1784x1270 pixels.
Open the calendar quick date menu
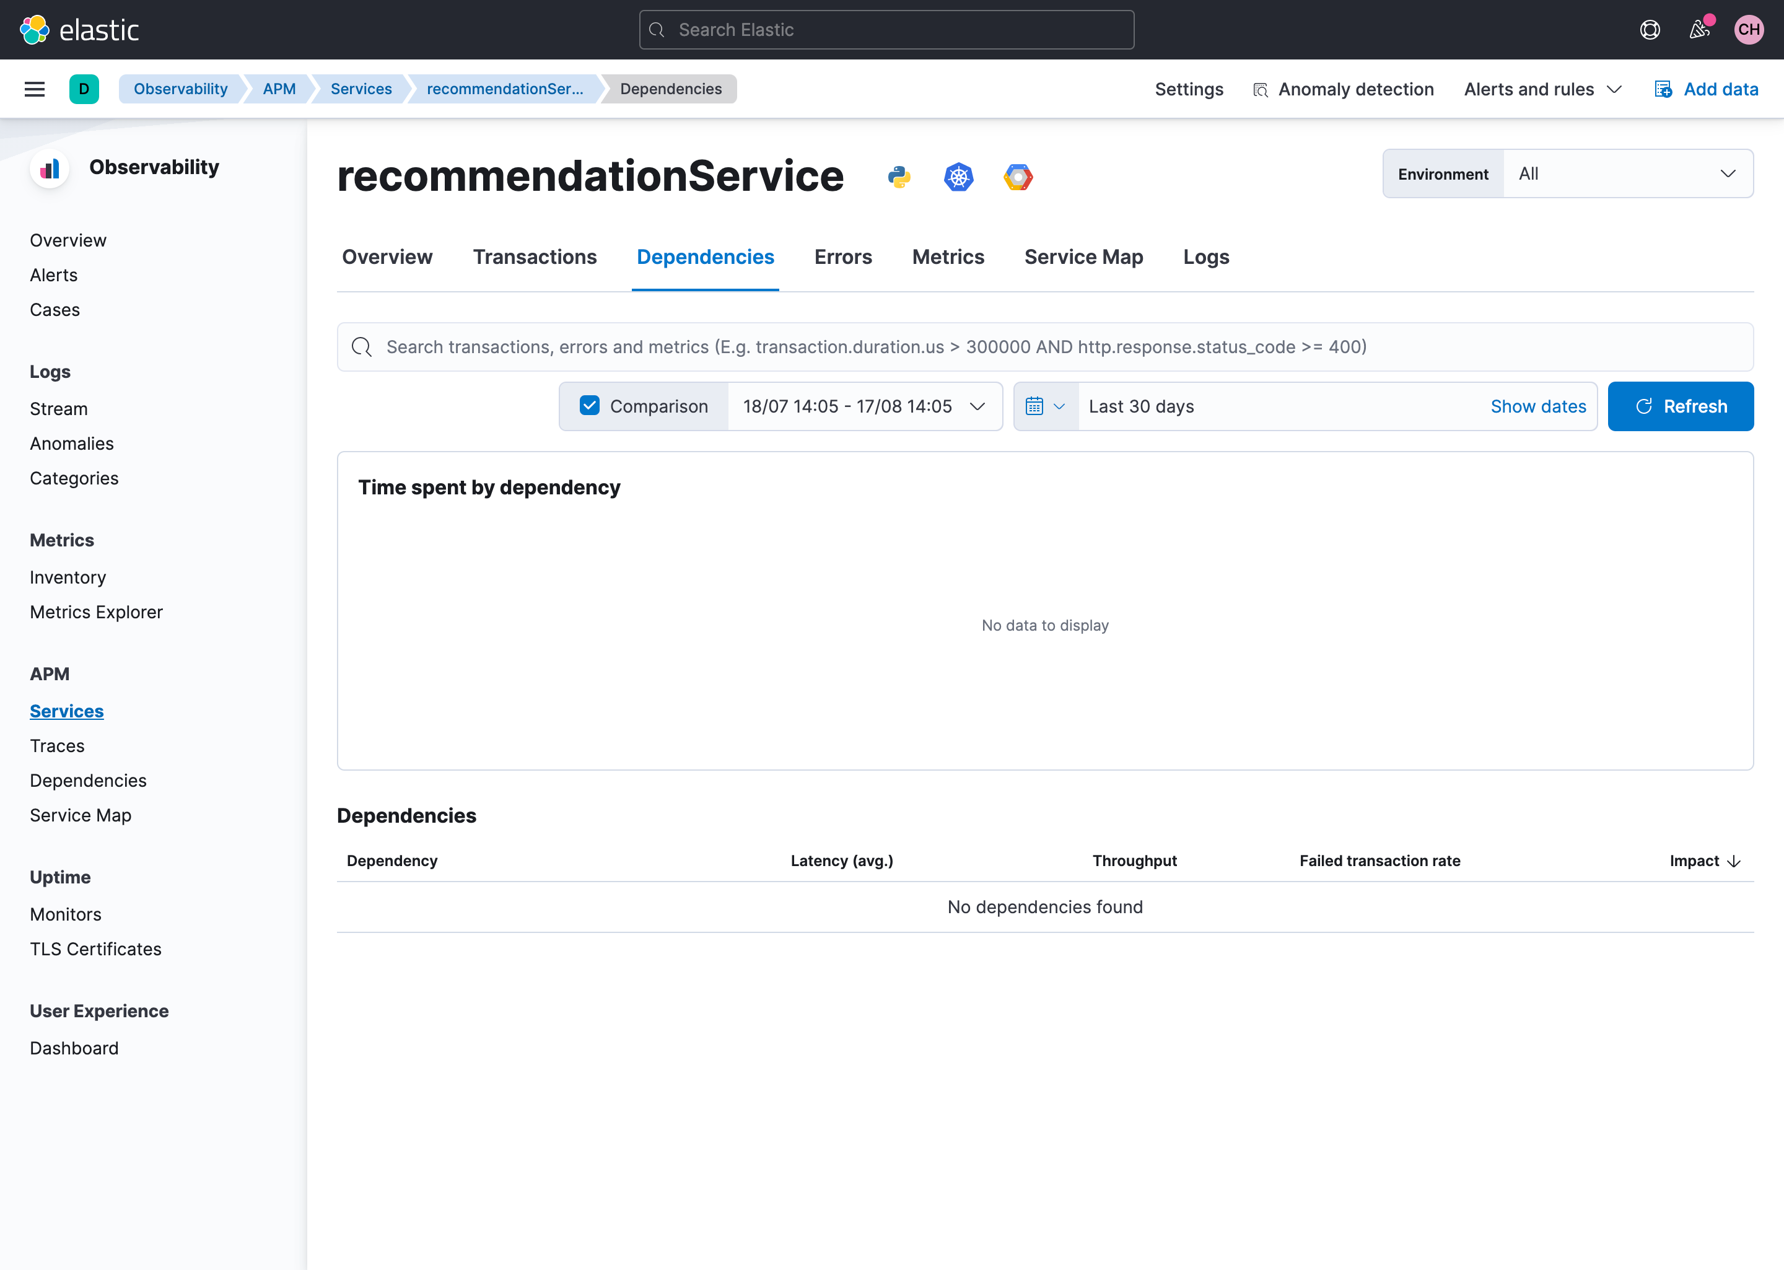point(1045,406)
